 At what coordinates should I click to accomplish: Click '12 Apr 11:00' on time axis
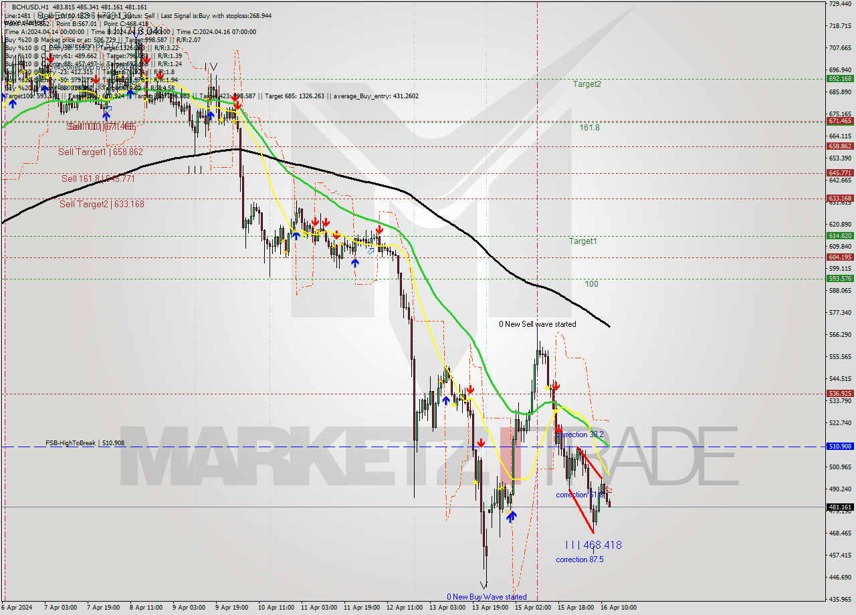click(x=404, y=608)
